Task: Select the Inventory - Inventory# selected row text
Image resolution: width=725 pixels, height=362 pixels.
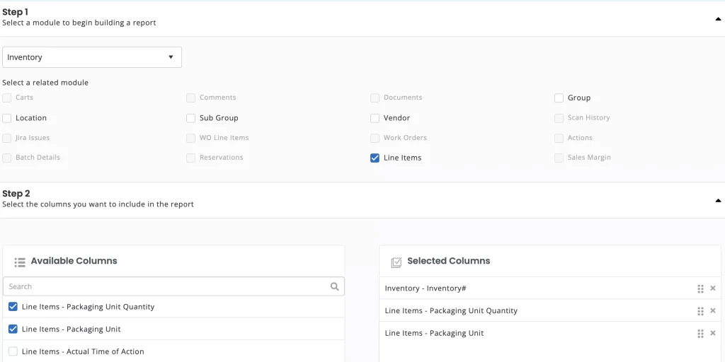Action: pos(426,288)
